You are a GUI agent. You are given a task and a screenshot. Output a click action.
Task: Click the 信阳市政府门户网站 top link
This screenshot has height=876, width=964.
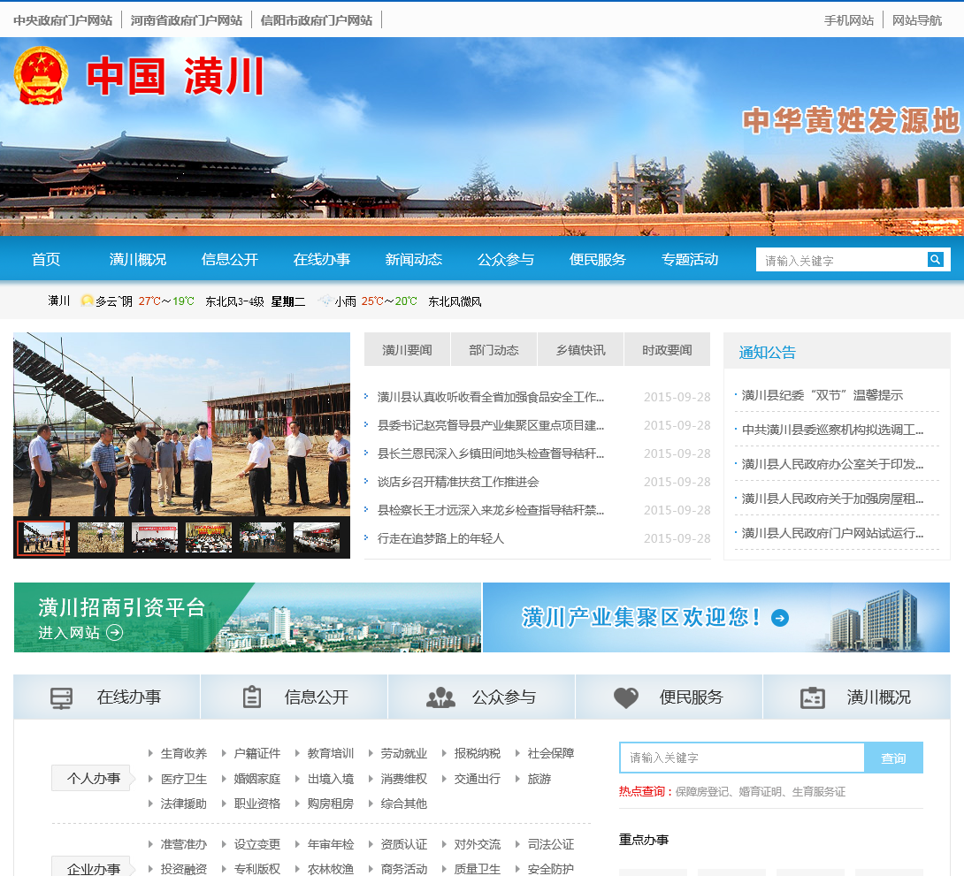point(316,20)
